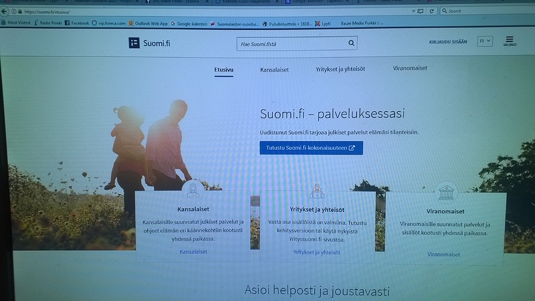The image size is (535, 301).
Task: Open the Facebook bookmark
Action: [x=77, y=23]
